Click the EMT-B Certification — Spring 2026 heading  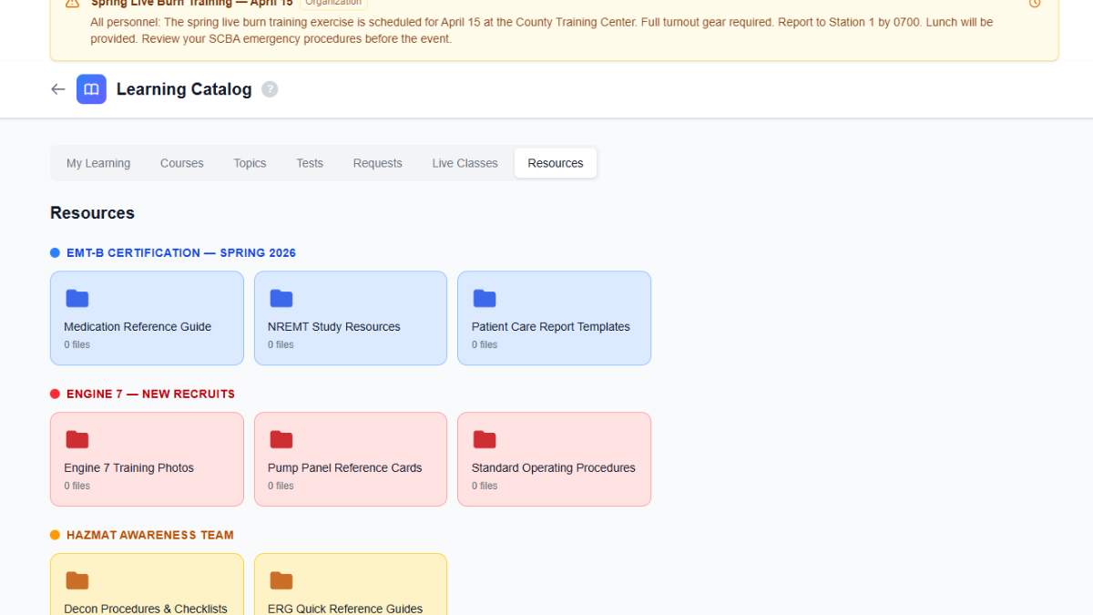click(x=181, y=253)
